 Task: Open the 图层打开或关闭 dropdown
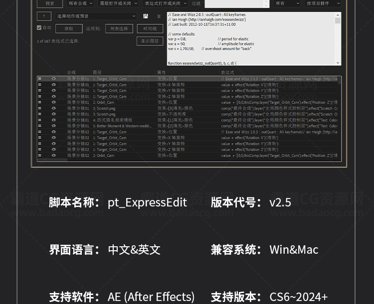[118, 3]
